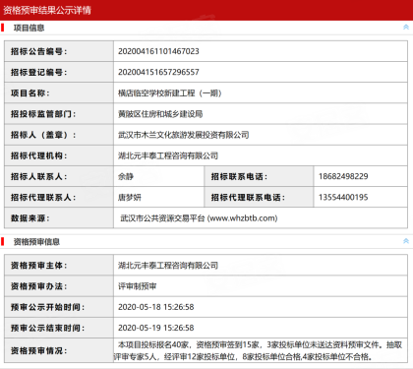
Task: Click the 预审公示结束时间 label cell
Action: point(59,328)
